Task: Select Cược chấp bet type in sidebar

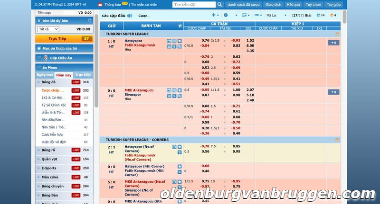Action: tap(52, 90)
